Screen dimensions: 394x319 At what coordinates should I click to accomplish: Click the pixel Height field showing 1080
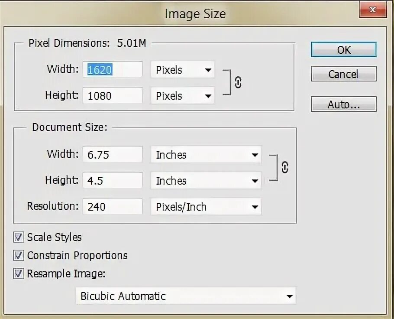click(113, 96)
